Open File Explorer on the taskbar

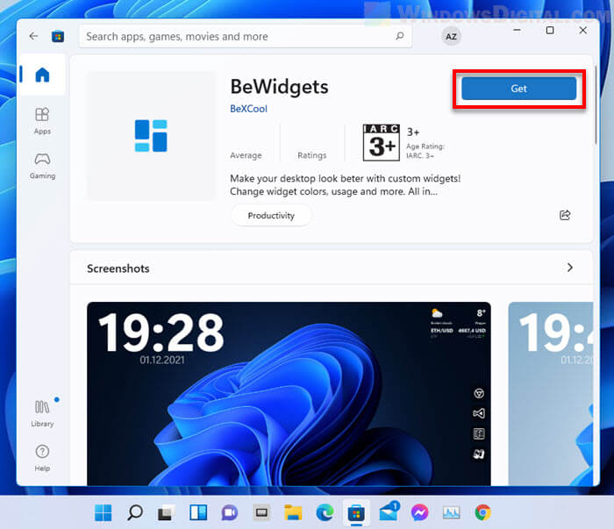pos(293,512)
